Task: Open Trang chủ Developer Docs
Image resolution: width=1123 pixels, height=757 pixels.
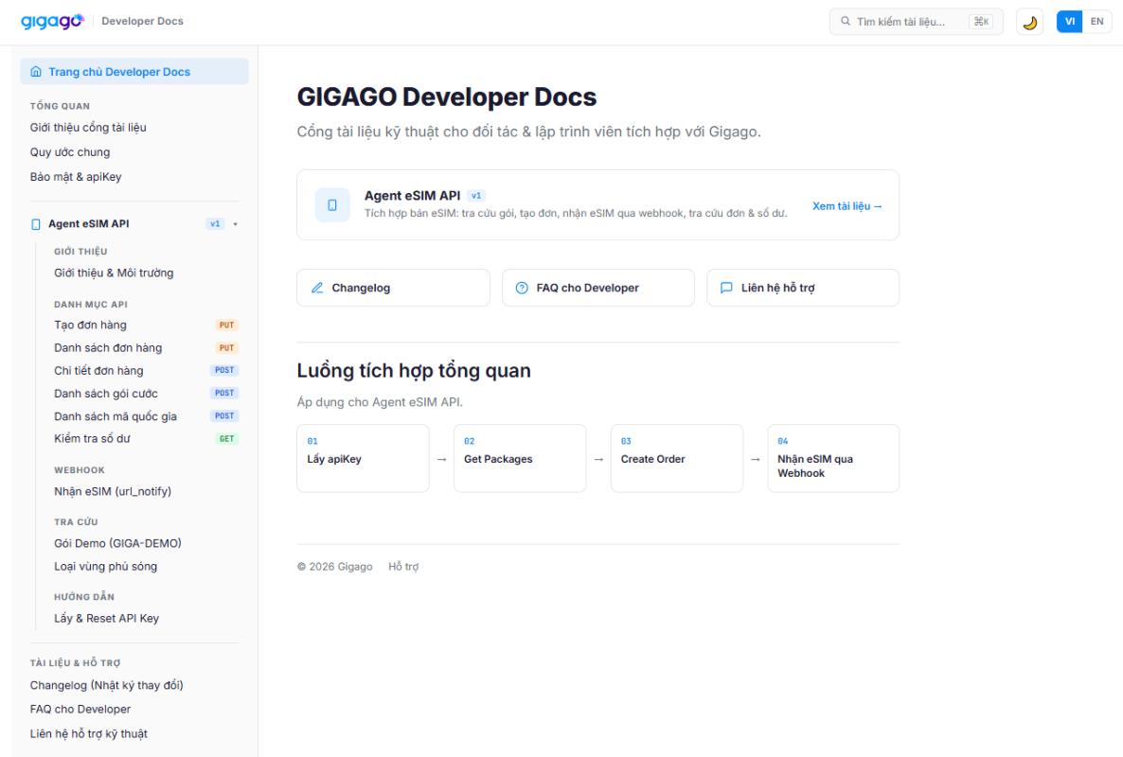Action: (134, 72)
